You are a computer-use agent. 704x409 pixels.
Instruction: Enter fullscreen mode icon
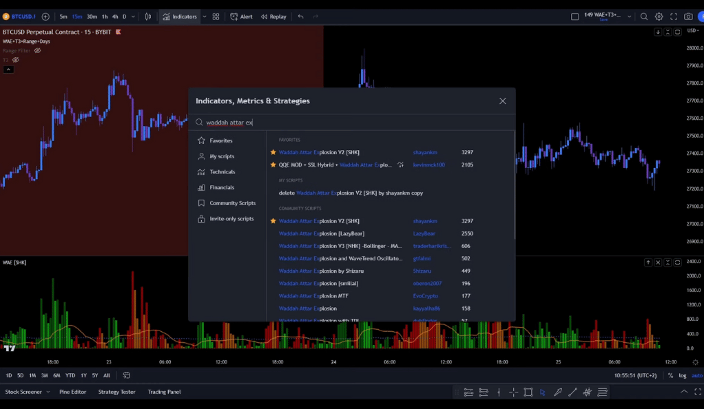coord(674,17)
